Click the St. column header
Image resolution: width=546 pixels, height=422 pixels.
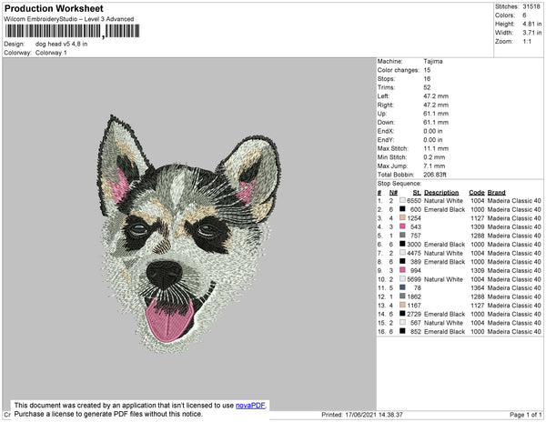coord(417,192)
